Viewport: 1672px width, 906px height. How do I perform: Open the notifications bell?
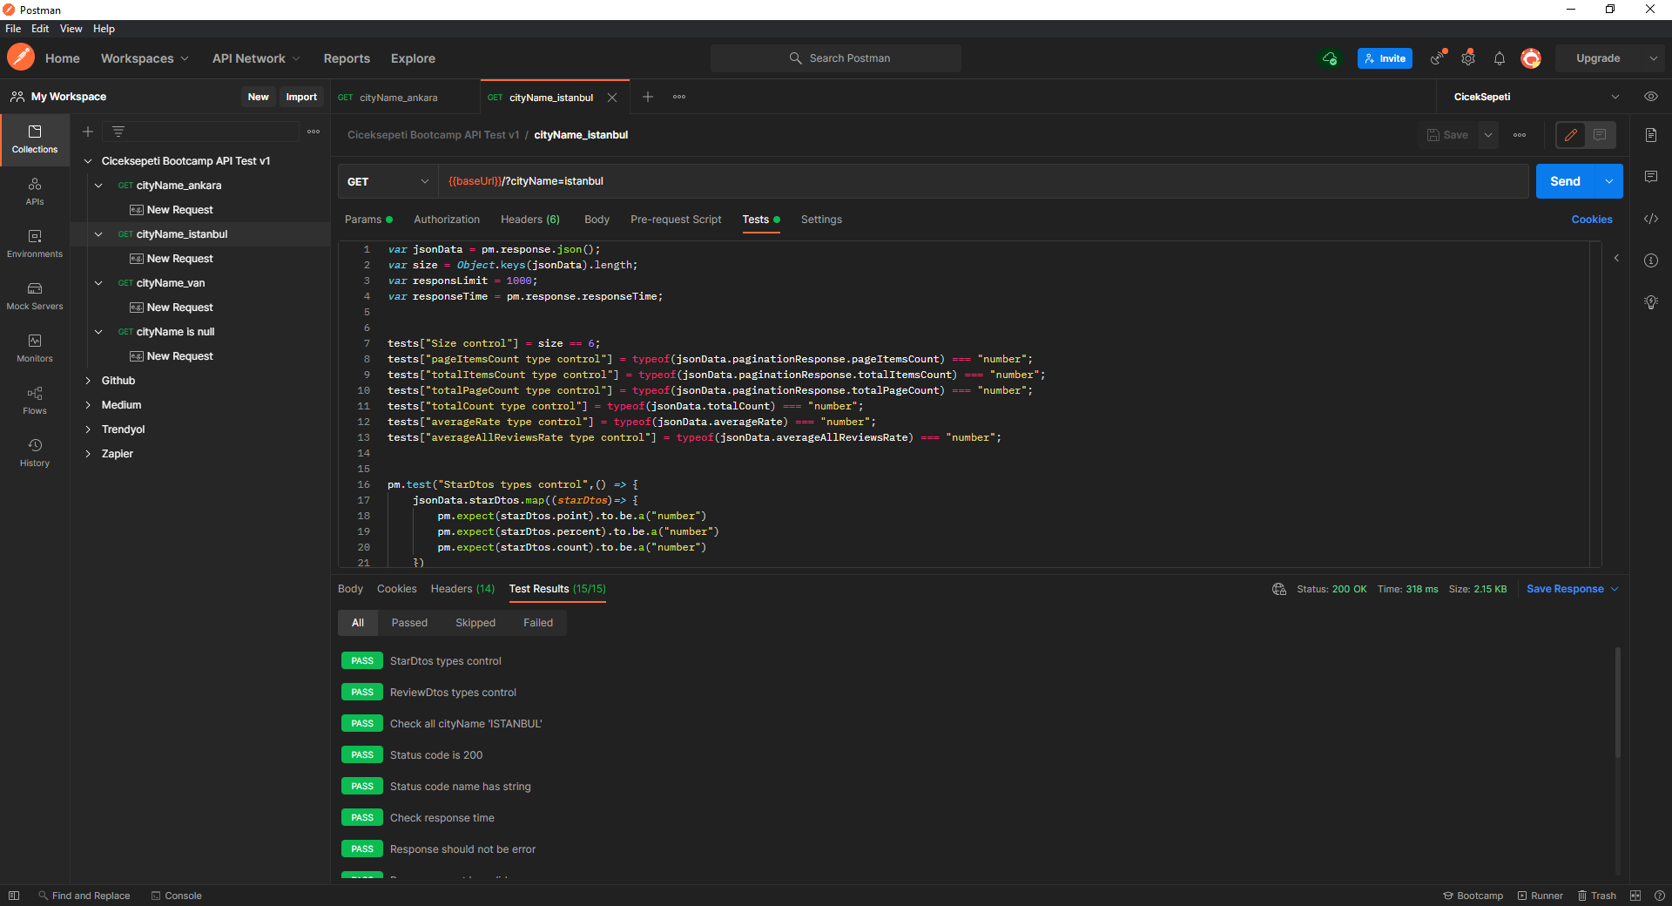click(x=1499, y=57)
